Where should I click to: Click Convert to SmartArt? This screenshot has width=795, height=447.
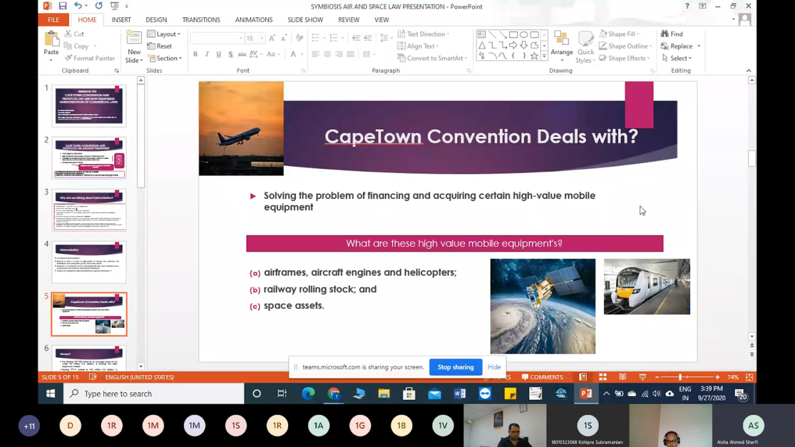431,58
